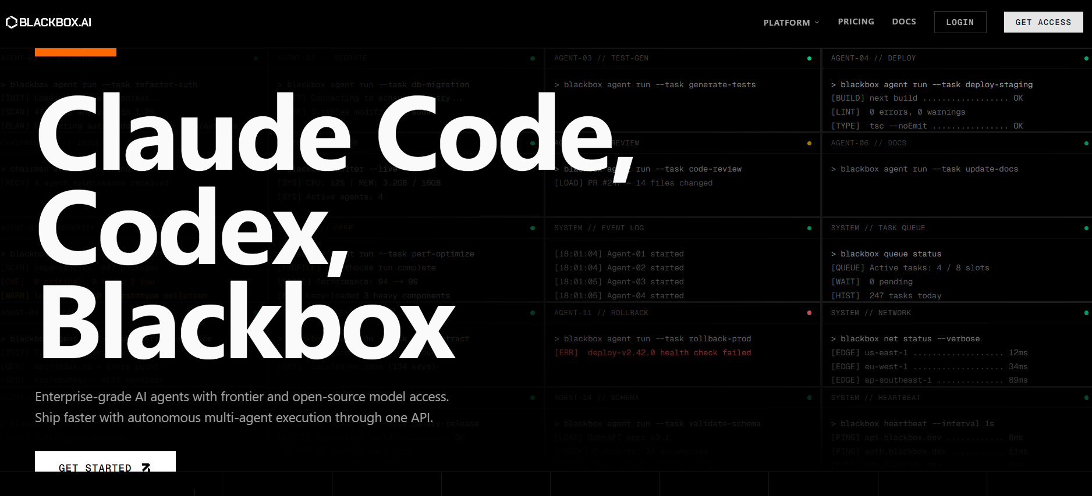
Task: Click the BLACKBOX.AI hexagon logo icon
Action: (12, 22)
